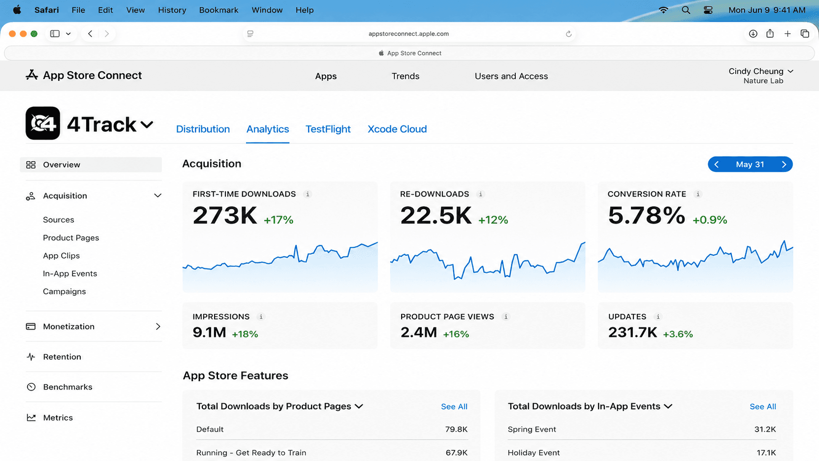Open the File menu
The image size is (819, 461).
coord(78,10)
